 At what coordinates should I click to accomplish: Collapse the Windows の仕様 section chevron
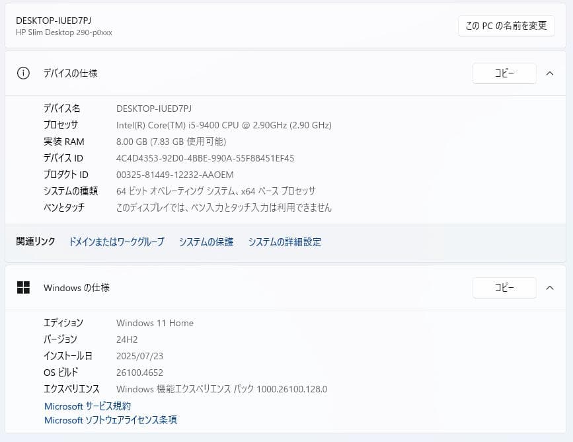pos(550,288)
